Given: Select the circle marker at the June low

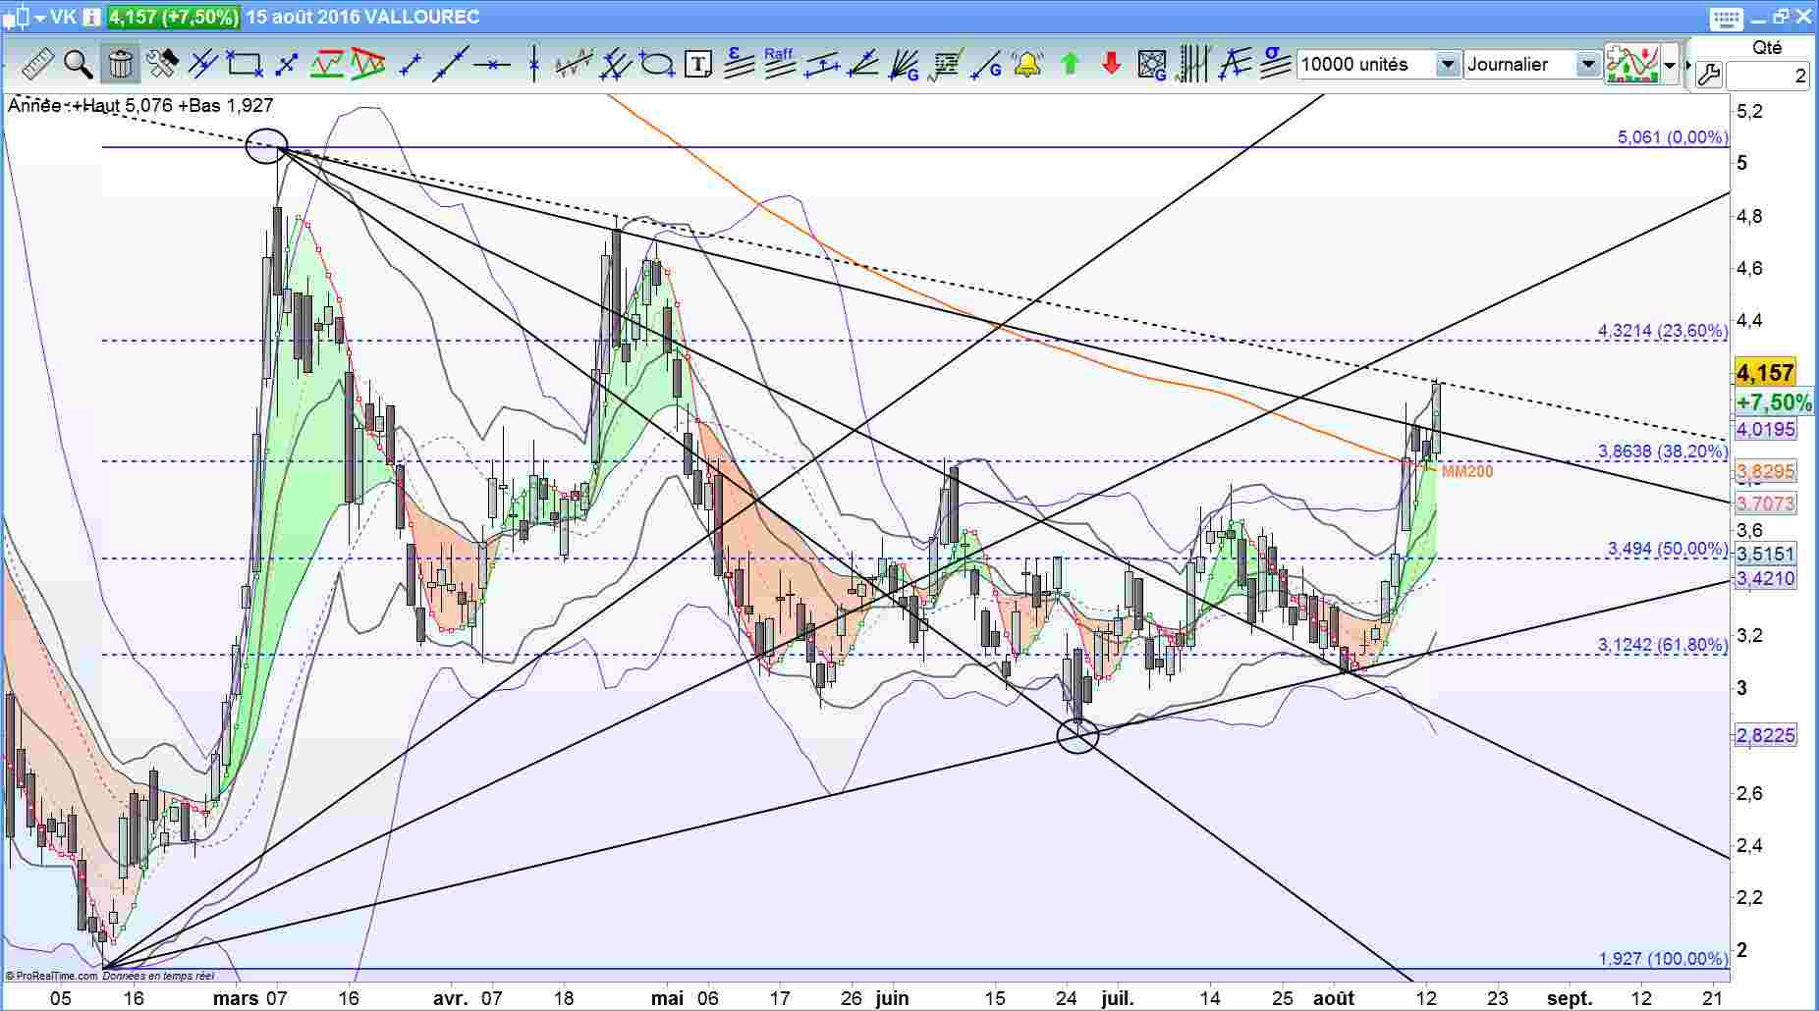Looking at the screenshot, I should click(x=1077, y=735).
